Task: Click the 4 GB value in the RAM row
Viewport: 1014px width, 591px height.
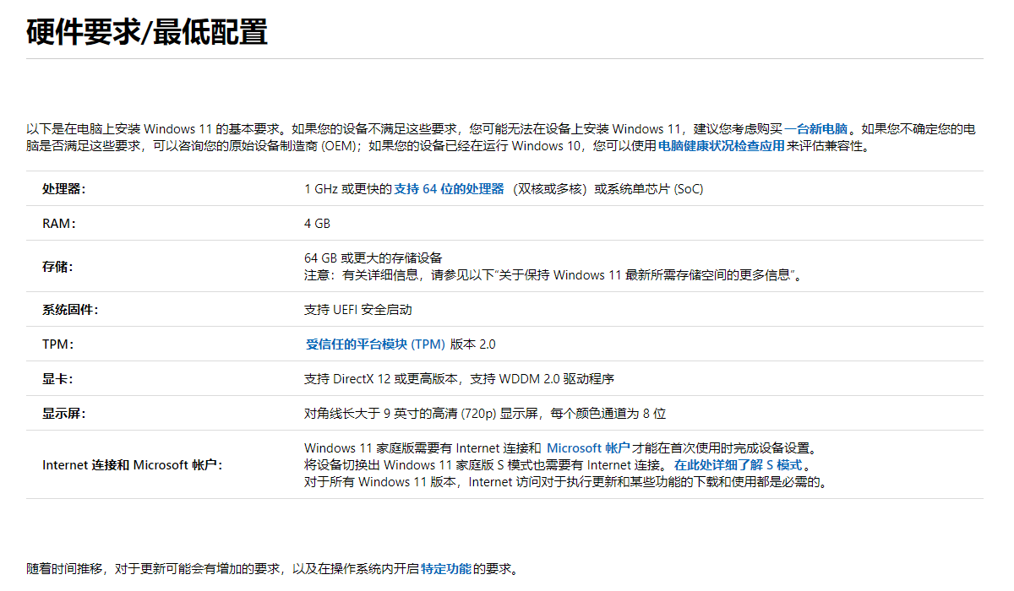Action: pos(318,224)
